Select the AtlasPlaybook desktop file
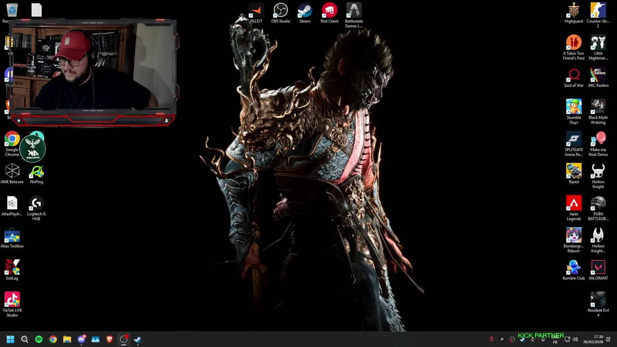This screenshot has height=347, width=617. pyautogui.click(x=12, y=206)
